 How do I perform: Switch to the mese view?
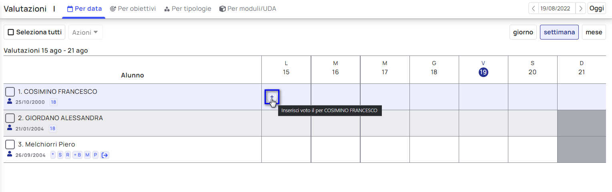[x=594, y=32]
